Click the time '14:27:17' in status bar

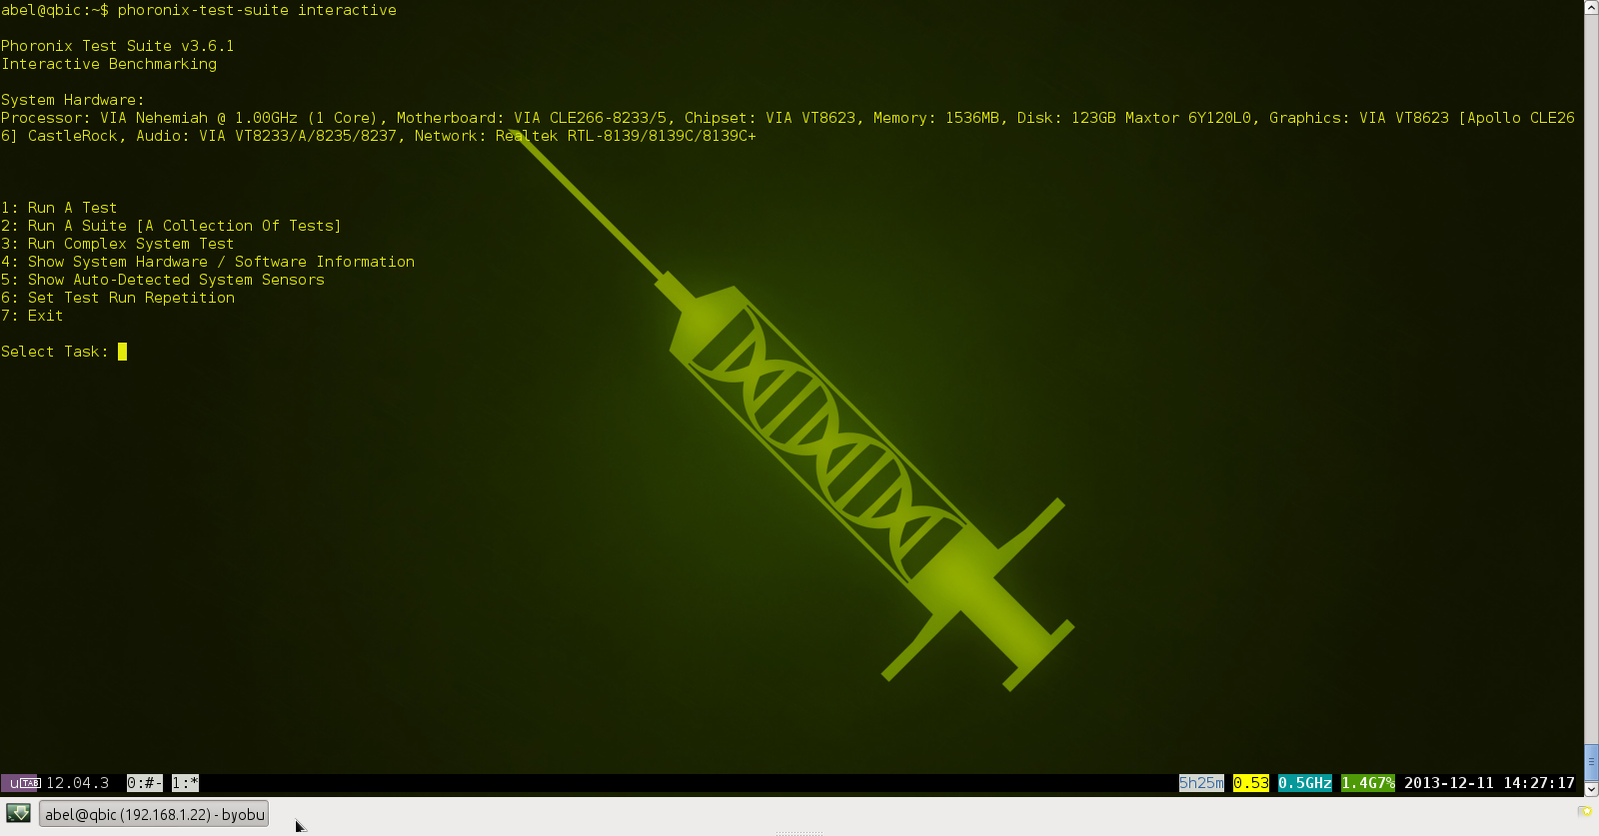coord(1539,783)
